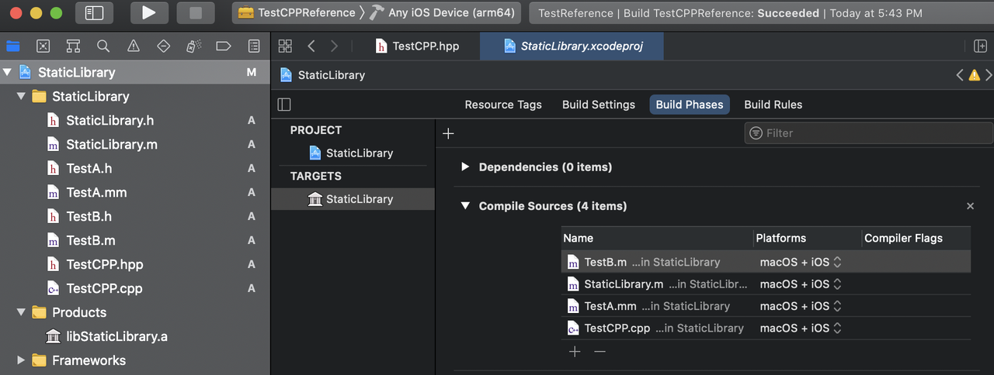Open the Resource Tags tab
This screenshot has width=994, height=375.
coord(503,105)
